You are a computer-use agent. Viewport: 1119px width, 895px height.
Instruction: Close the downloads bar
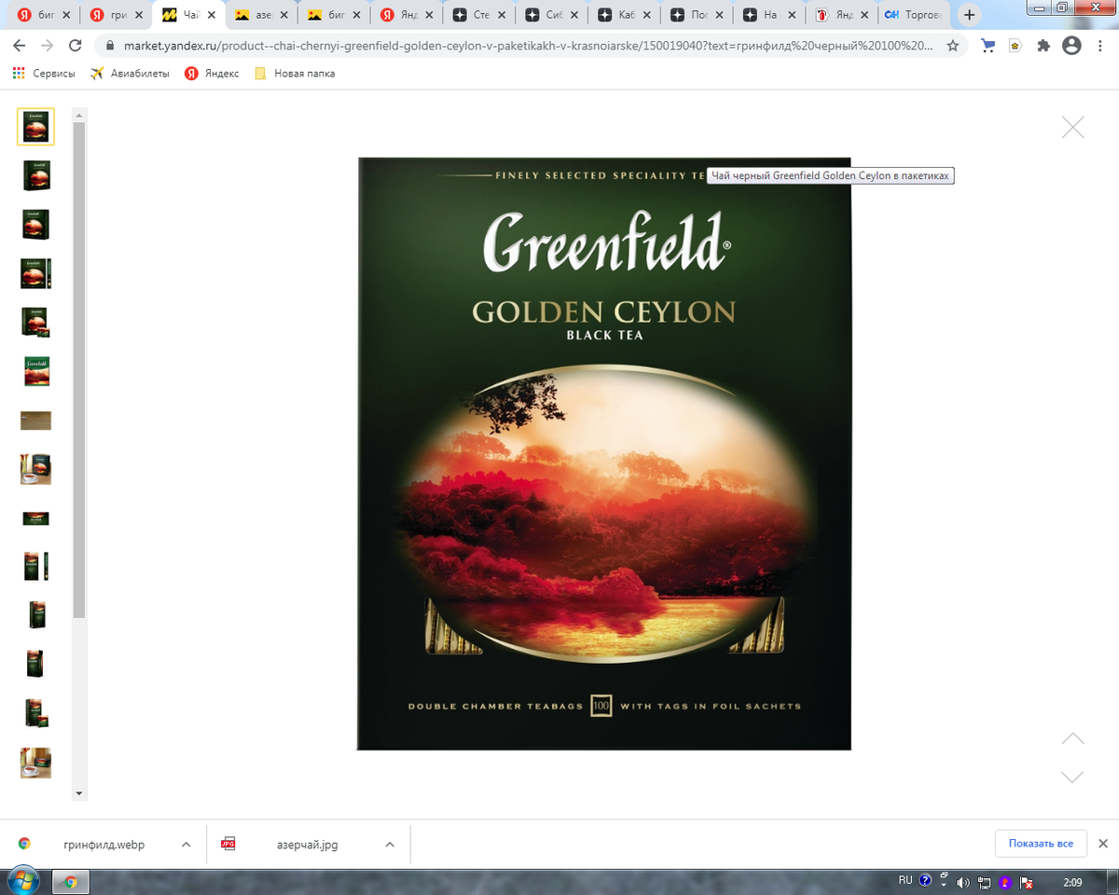pyautogui.click(x=1103, y=843)
